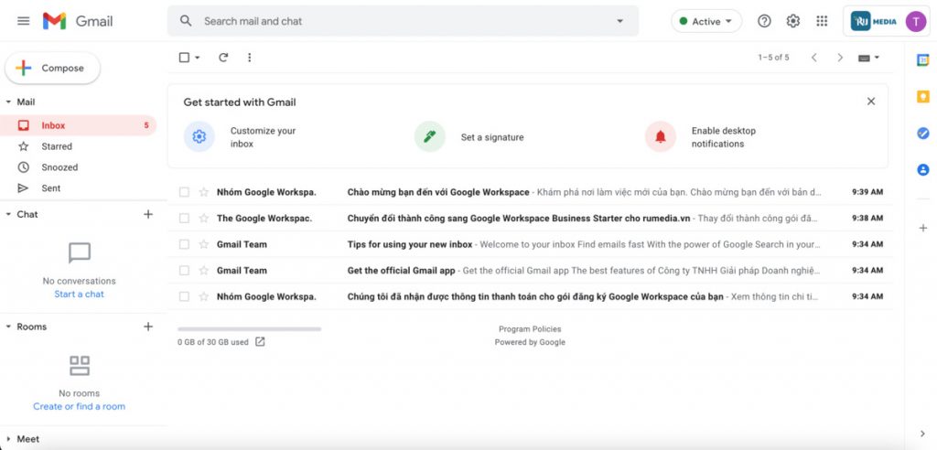Image resolution: width=937 pixels, height=450 pixels.
Task: Click the Powered by Google text
Action: coord(530,342)
